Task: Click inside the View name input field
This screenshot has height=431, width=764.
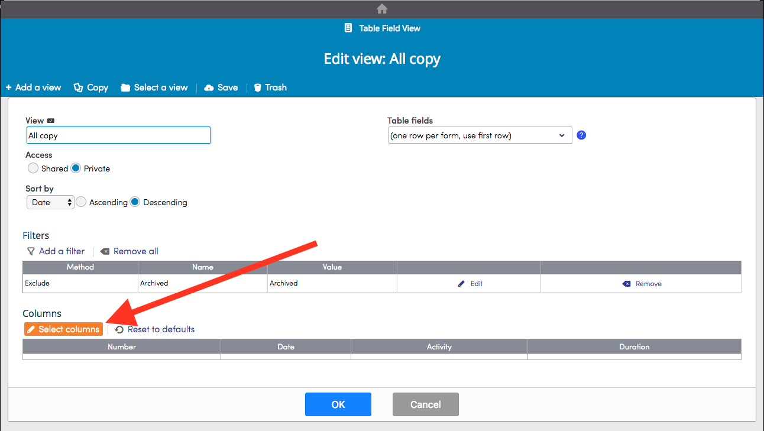Action: pos(118,135)
